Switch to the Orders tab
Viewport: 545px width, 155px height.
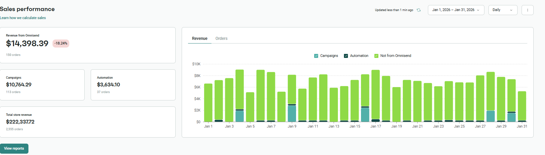[x=221, y=38]
